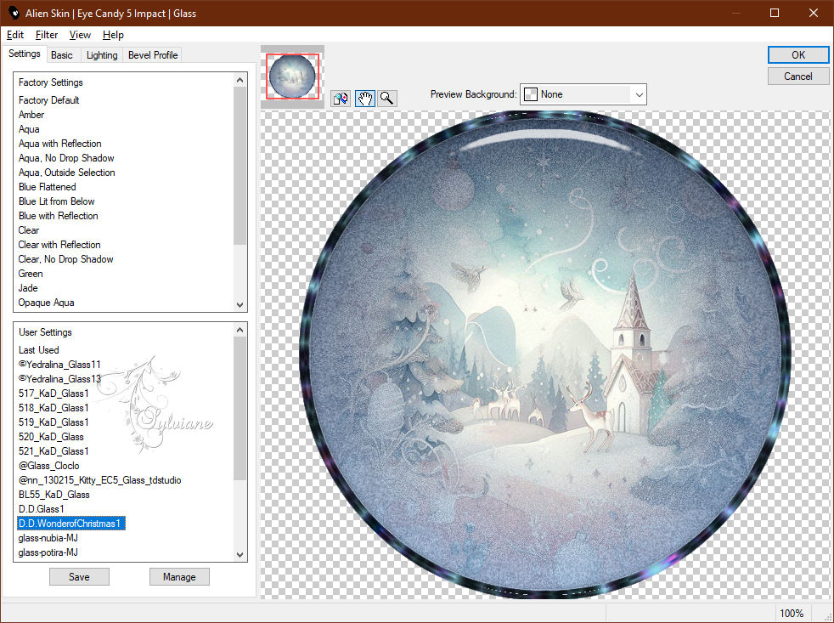Select D.D.Glass1 user setting
Viewport: 834px width, 623px height.
coord(41,508)
